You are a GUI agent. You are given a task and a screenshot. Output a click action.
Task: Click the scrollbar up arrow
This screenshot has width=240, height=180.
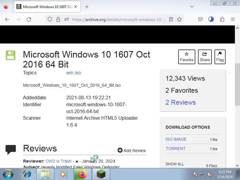tap(237, 28)
